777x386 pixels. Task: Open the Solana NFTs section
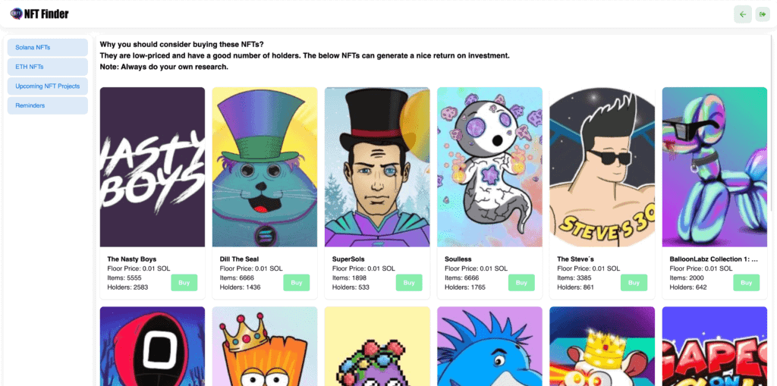pos(47,47)
